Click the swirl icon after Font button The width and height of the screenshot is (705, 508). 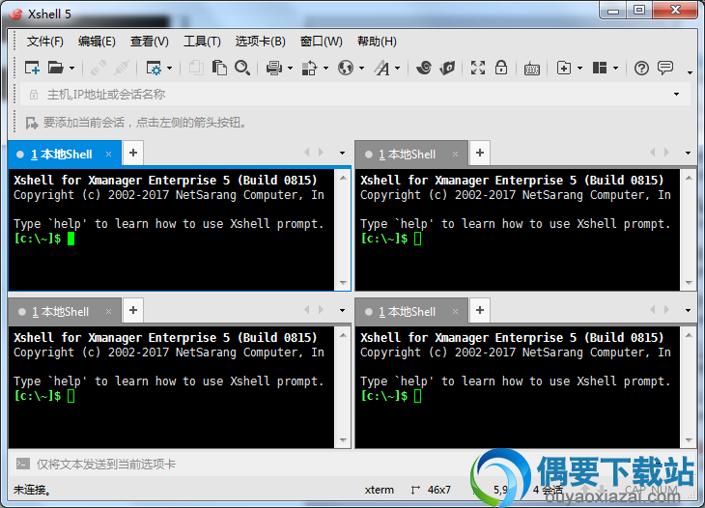[x=424, y=68]
